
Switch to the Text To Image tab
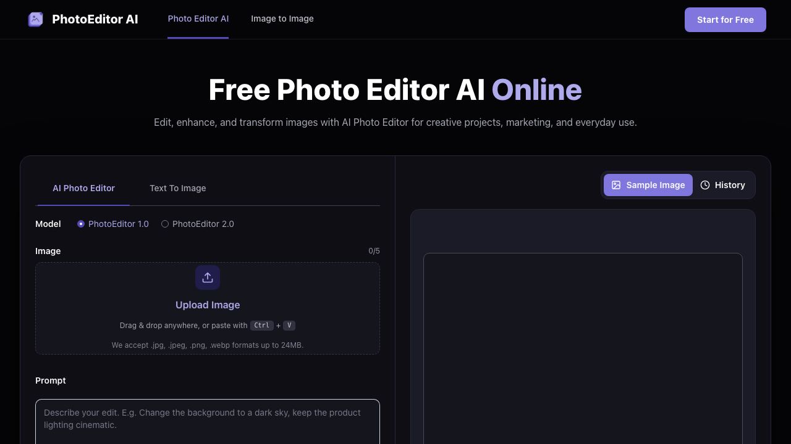178,188
